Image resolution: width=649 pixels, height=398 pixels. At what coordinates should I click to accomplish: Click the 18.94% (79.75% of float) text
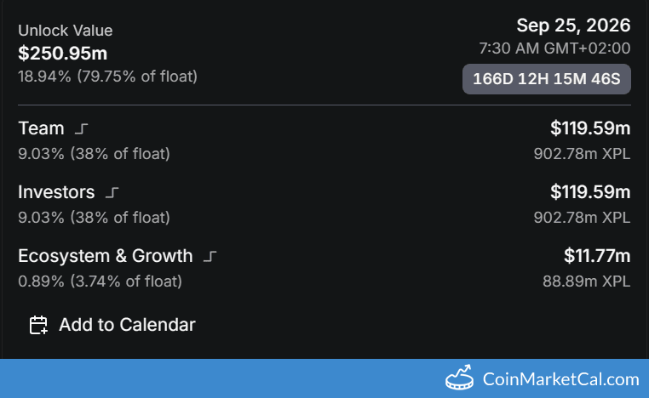tap(107, 77)
